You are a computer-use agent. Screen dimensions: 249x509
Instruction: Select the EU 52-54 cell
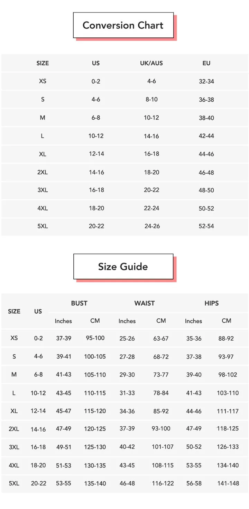point(206,226)
